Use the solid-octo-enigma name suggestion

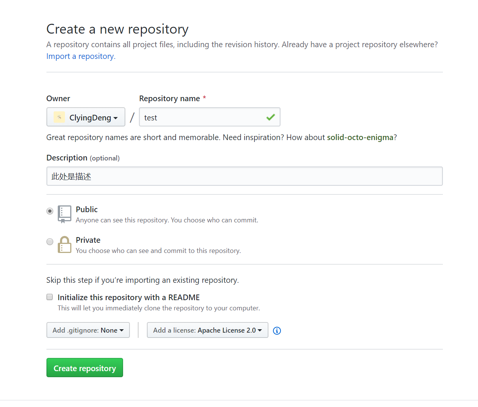point(360,137)
